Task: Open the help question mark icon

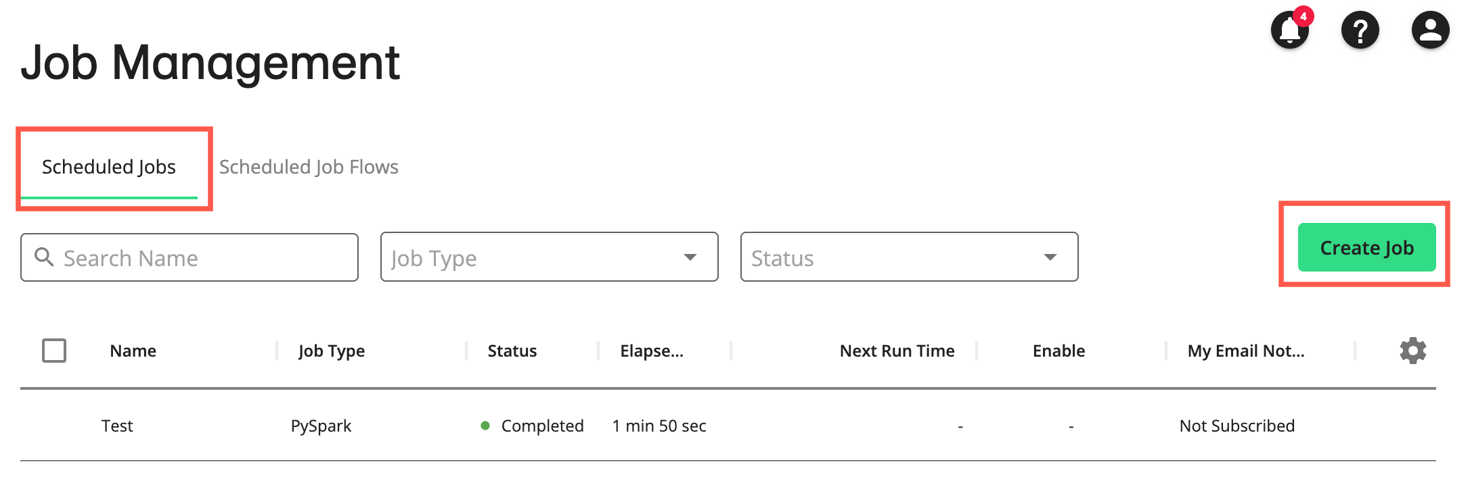Action: click(x=1360, y=30)
